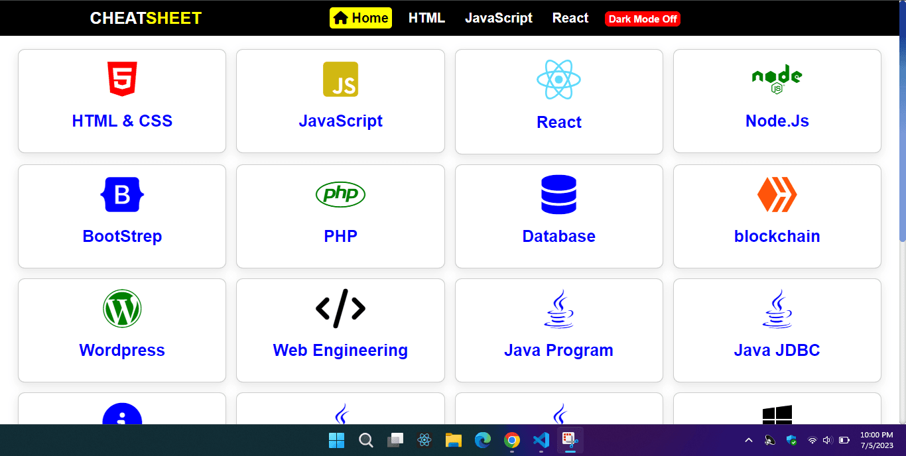
Task: Click the Web Engineering code brackets icon
Action: click(x=340, y=309)
